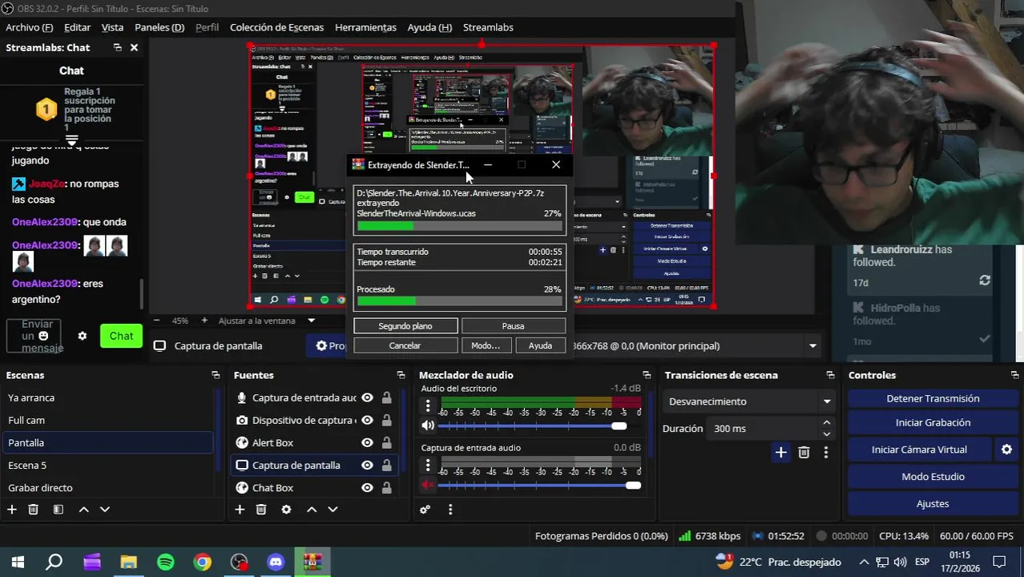The height and width of the screenshot is (577, 1024).
Task: Click Segundo plano in extraction dialog
Action: [x=405, y=326]
